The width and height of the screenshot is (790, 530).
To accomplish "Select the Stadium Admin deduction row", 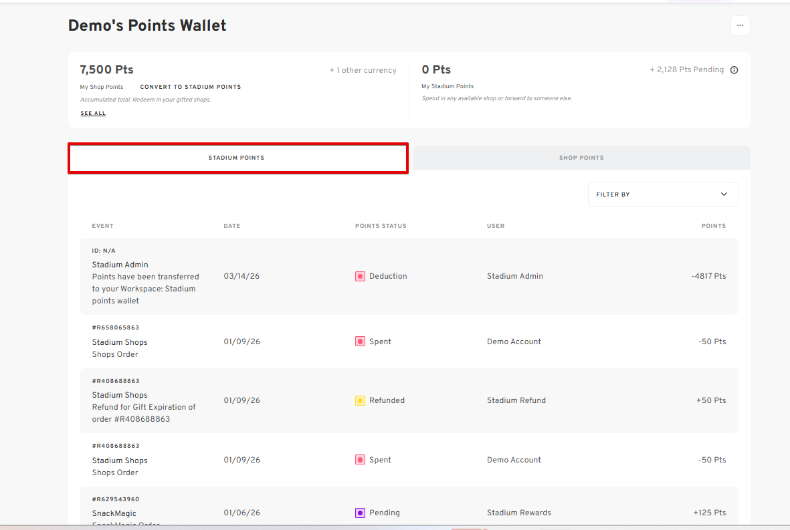I will click(x=409, y=277).
